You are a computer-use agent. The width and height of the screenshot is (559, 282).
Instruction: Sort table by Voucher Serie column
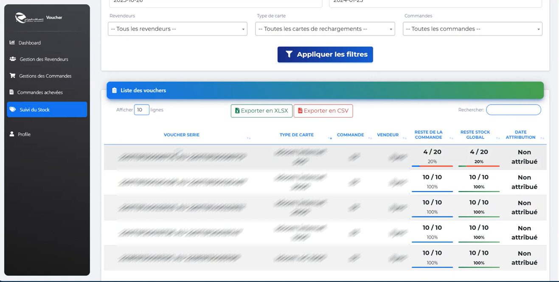click(182, 135)
